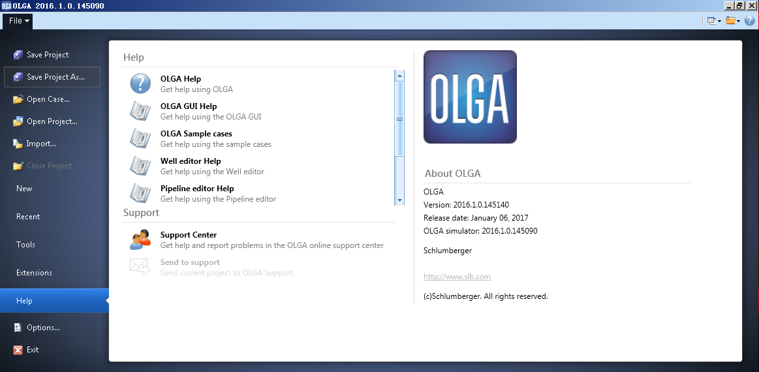The width and height of the screenshot is (759, 372).
Task: Click the Options icon in sidebar
Action: [x=18, y=328]
